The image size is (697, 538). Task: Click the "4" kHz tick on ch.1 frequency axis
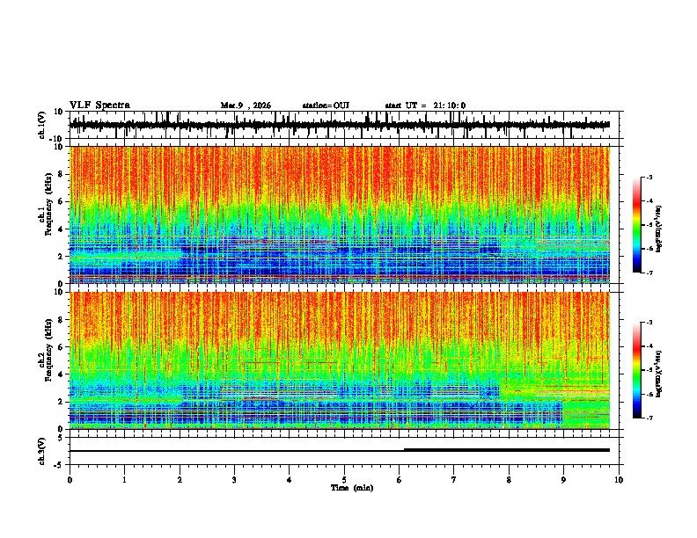[x=61, y=229]
